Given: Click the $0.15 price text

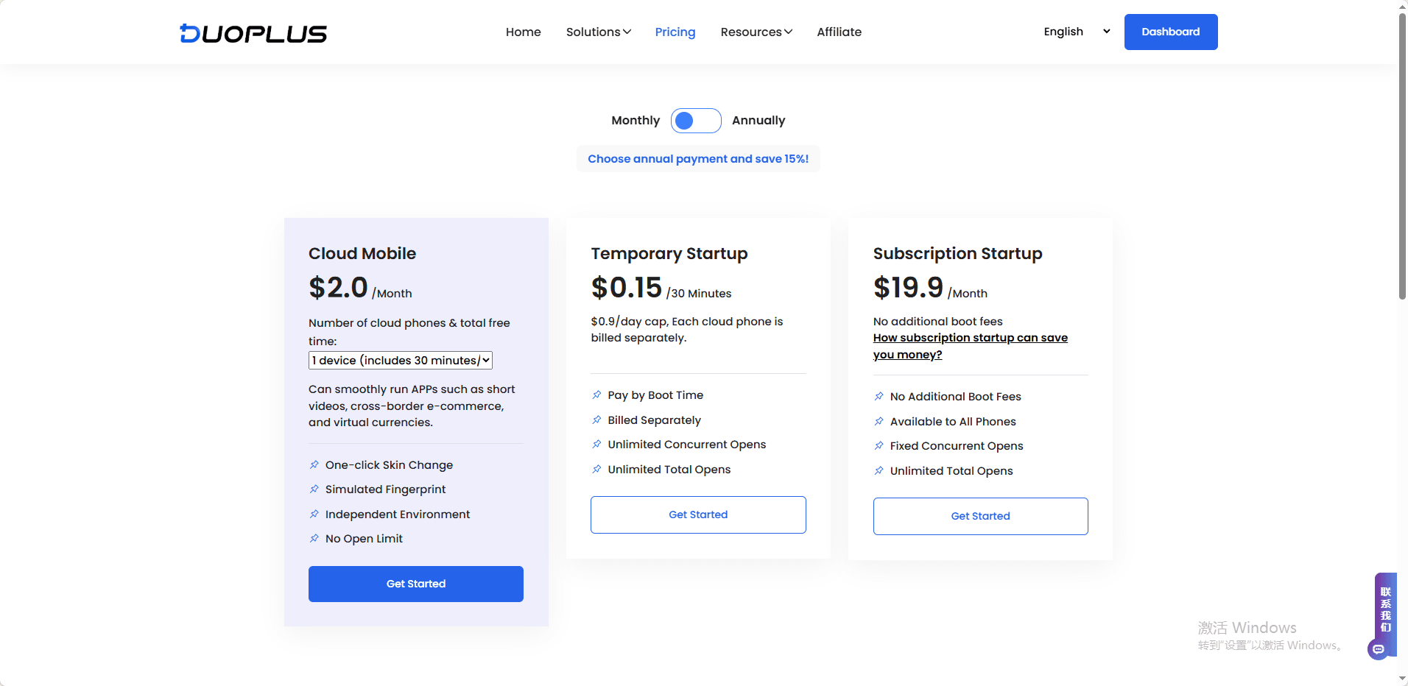Looking at the screenshot, I should [x=627, y=287].
